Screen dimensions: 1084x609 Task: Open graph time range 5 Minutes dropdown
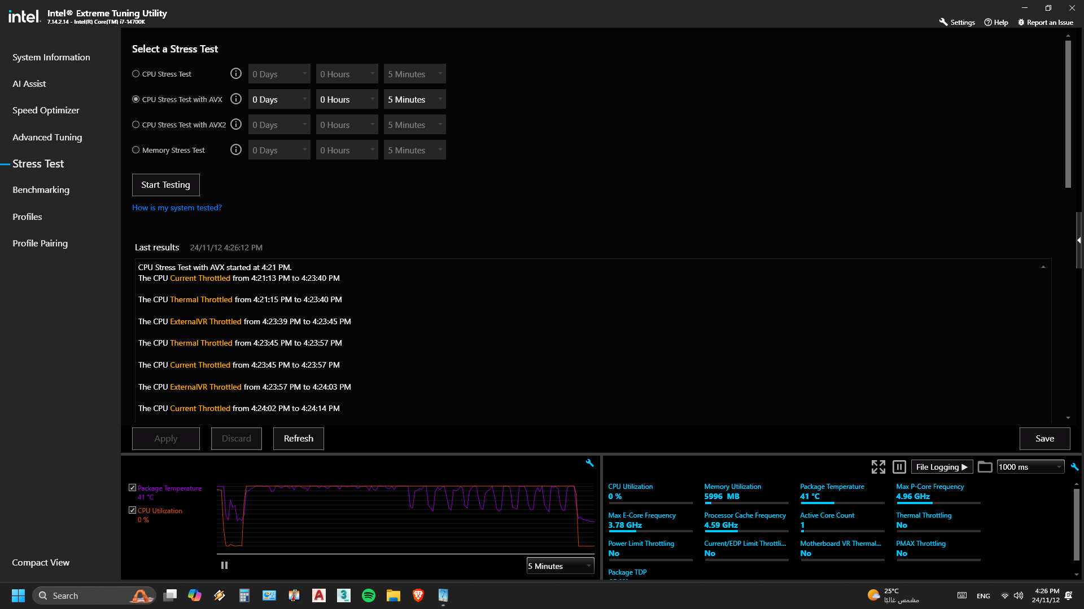(x=560, y=566)
